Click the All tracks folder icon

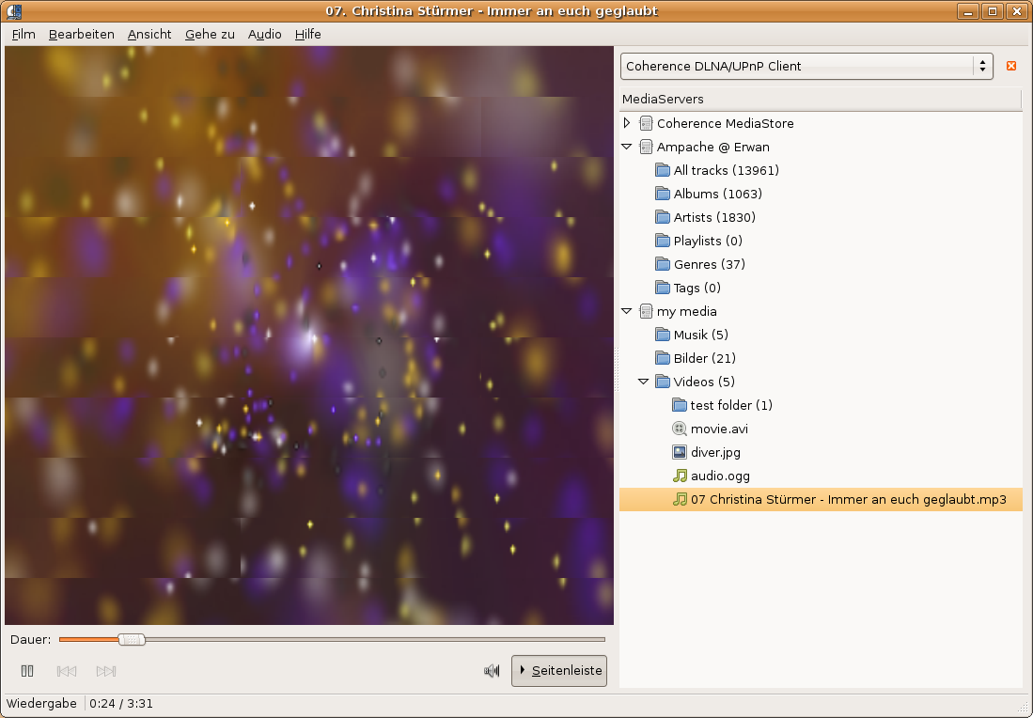663,171
